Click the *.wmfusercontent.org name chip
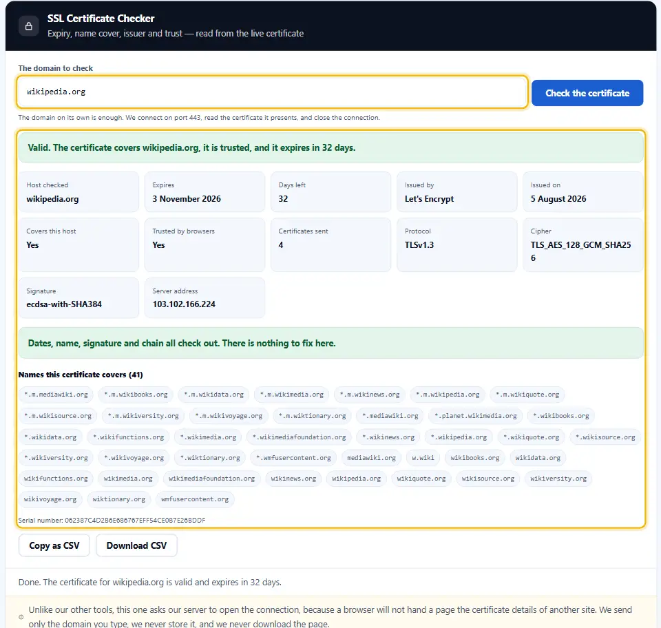 [293, 458]
